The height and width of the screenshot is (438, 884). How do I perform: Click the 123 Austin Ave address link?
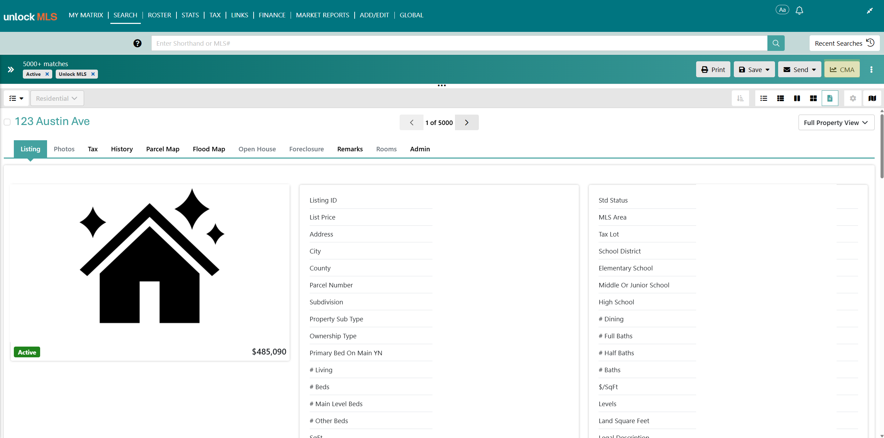coord(52,121)
